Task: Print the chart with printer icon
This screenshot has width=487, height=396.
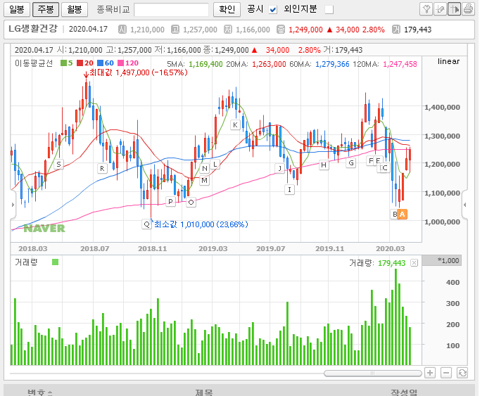Action: point(468,9)
